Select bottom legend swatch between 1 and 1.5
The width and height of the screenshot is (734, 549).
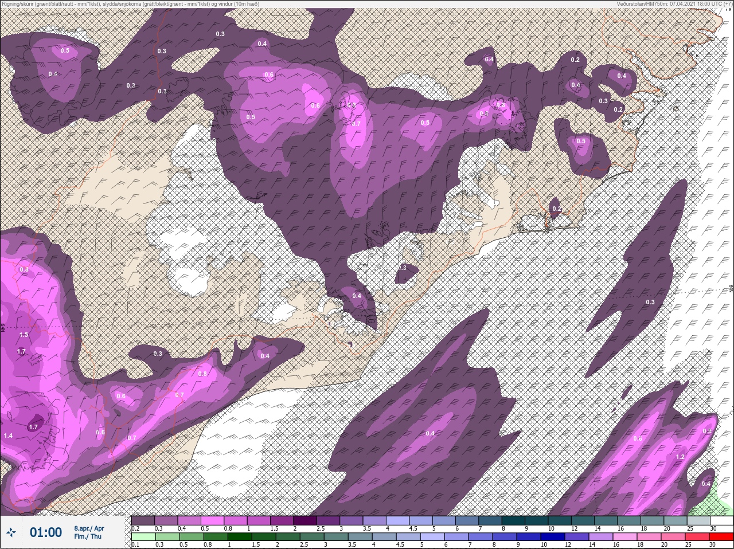click(240, 537)
